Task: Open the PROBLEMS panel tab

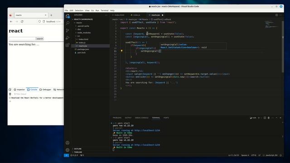Action: (x=117, y=118)
